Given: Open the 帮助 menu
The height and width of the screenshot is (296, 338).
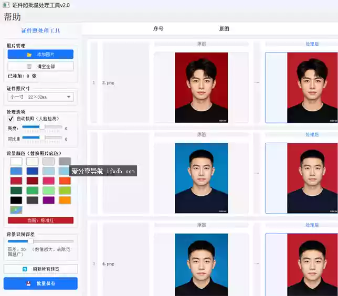Looking at the screenshot, I should click(x=12, y=17).
